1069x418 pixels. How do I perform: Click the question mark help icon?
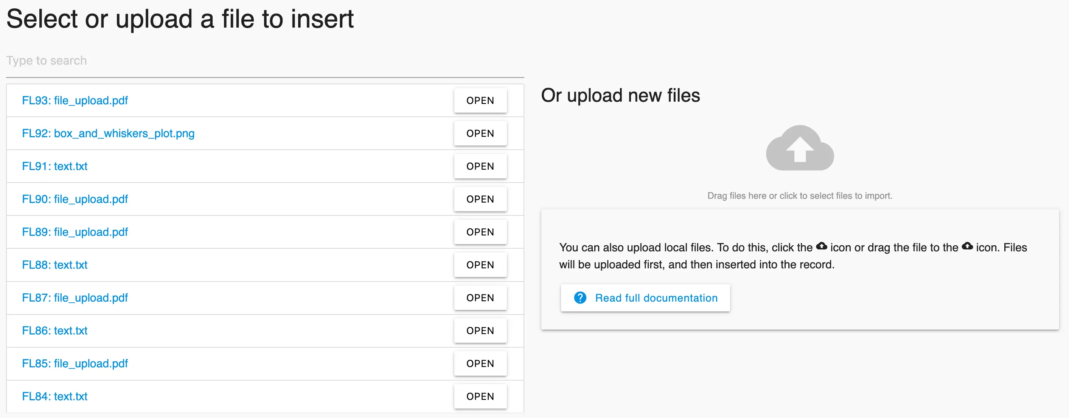pyautogui.click(x=580, y=298)
